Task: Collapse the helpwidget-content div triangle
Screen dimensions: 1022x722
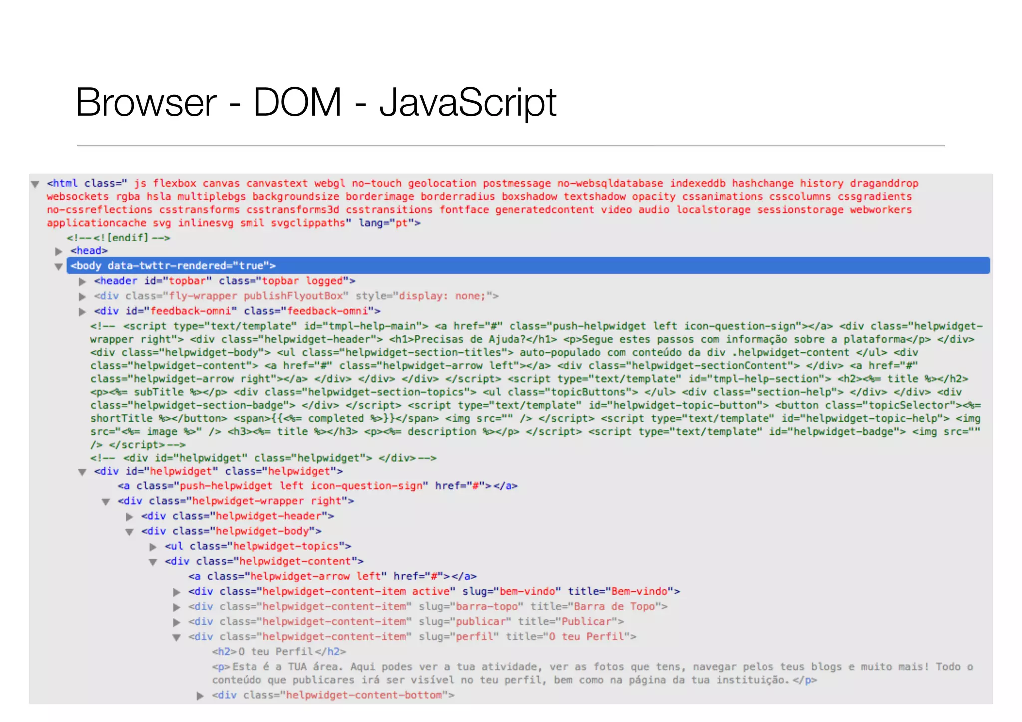Action: [153, 562]
